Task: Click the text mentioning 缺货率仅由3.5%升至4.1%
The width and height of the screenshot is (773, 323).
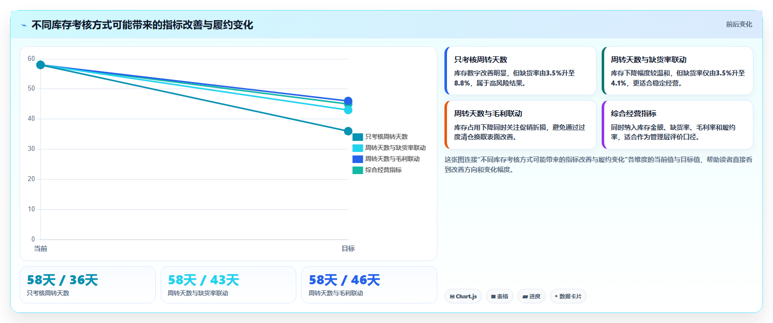Action: click(x=678, y=78)
